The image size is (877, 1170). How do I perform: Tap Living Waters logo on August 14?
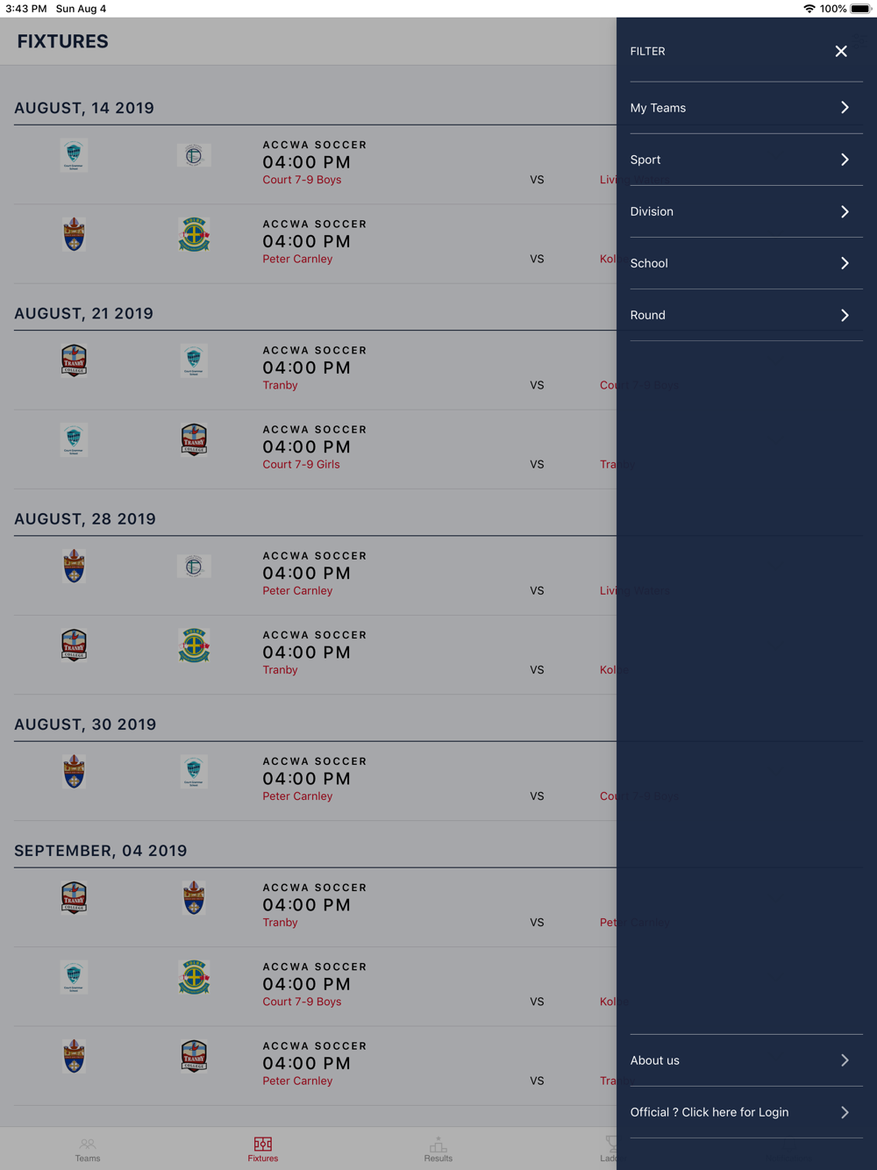click(x=194, y=155)
